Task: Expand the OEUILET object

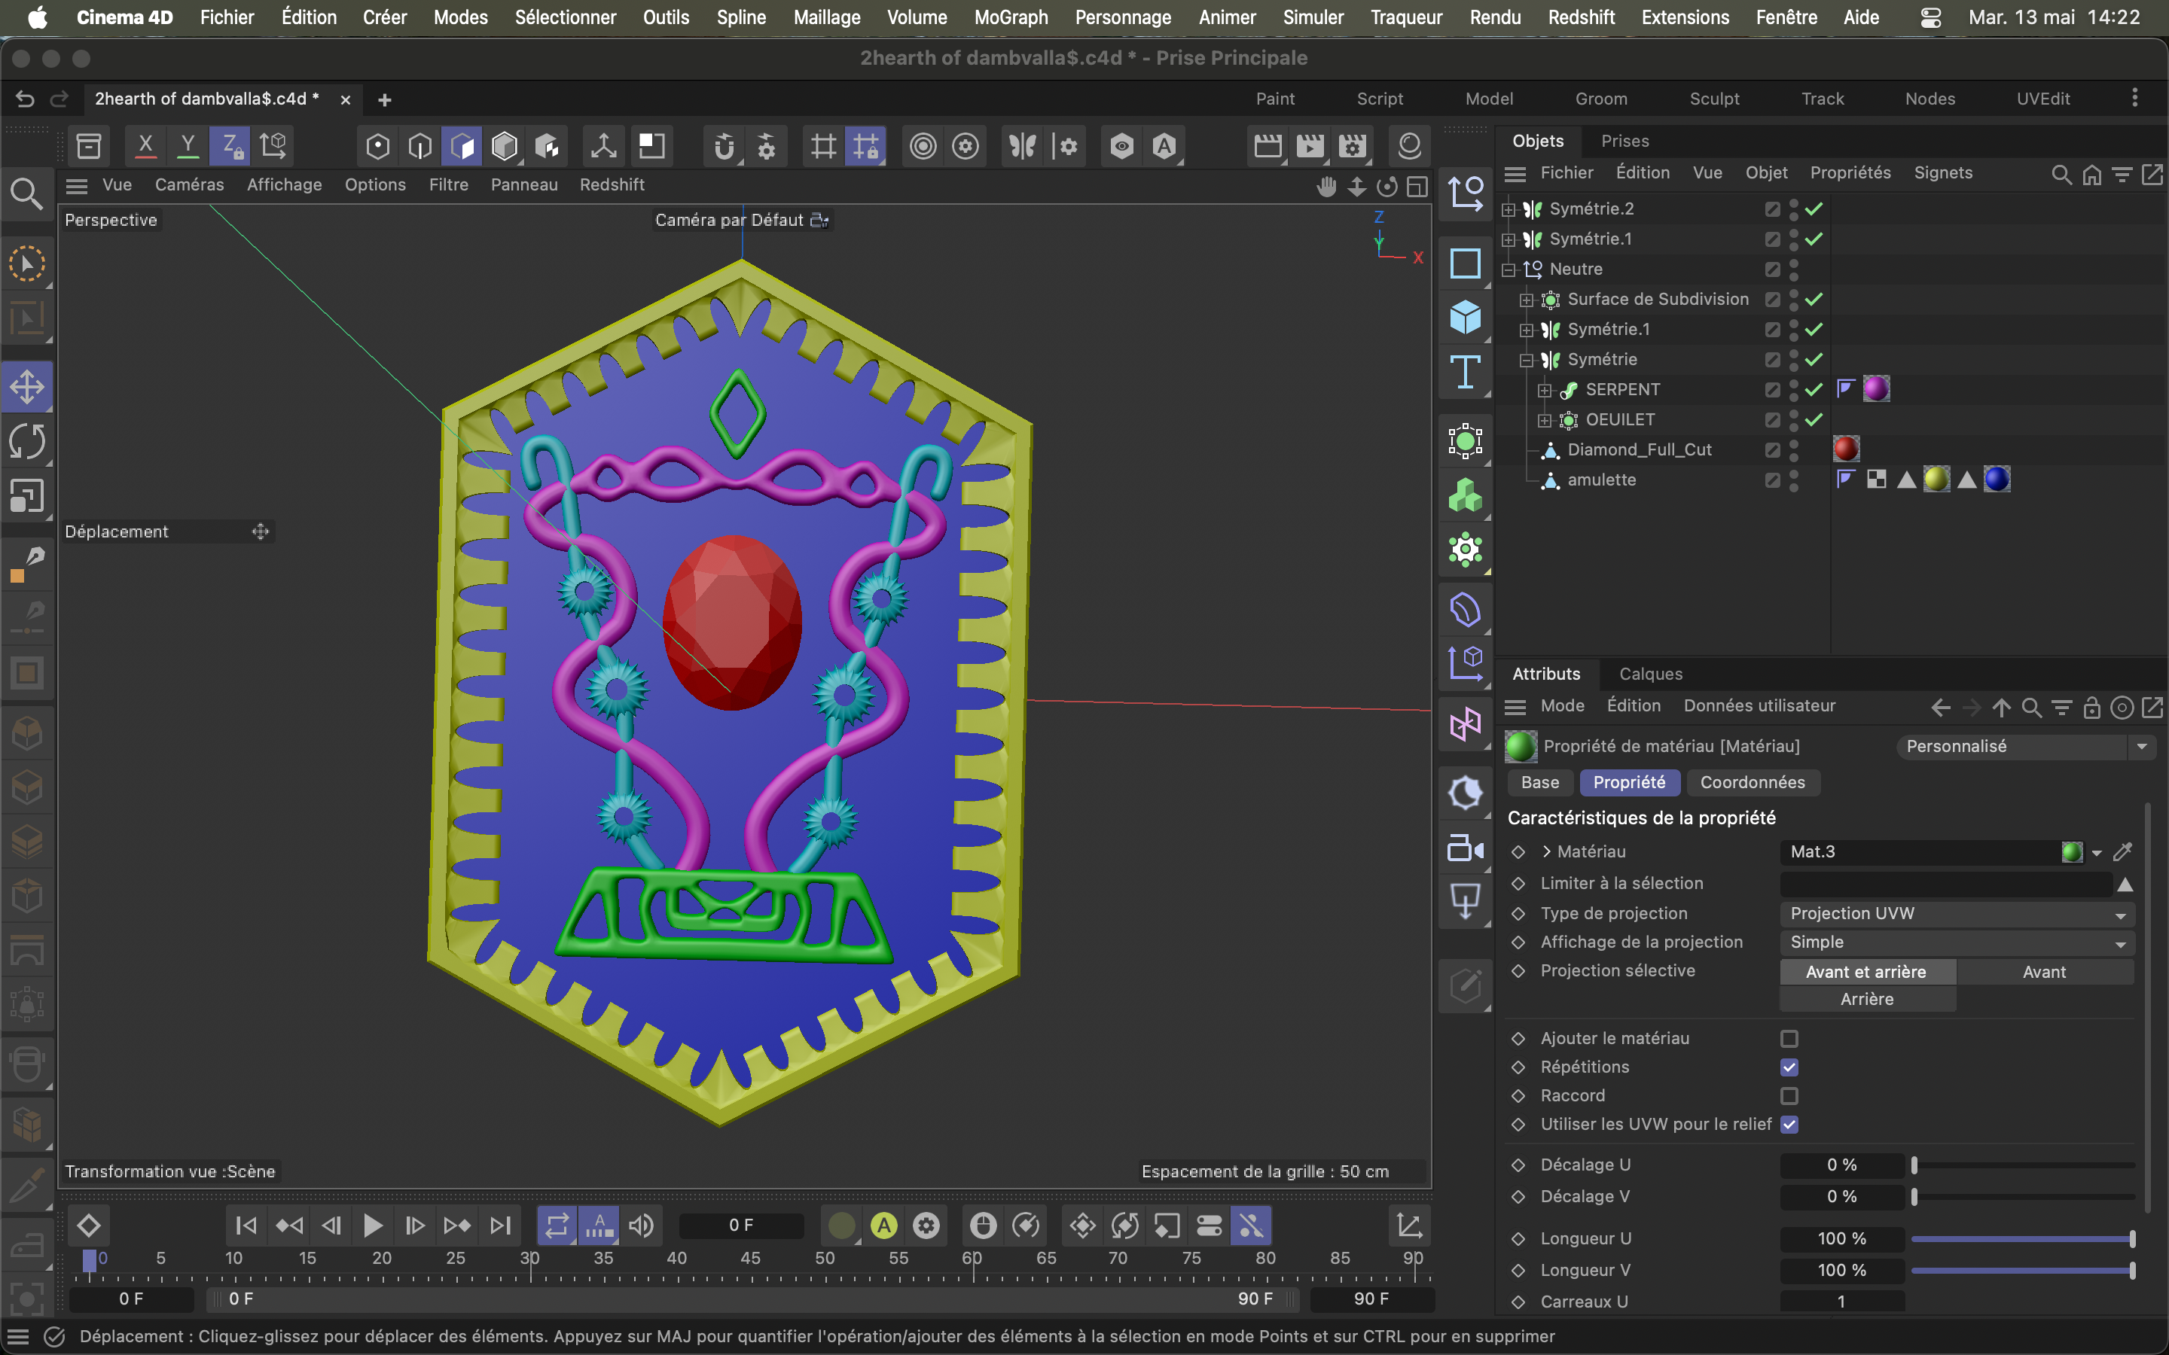Action: pyautogui.click(x=1545, y=420)
